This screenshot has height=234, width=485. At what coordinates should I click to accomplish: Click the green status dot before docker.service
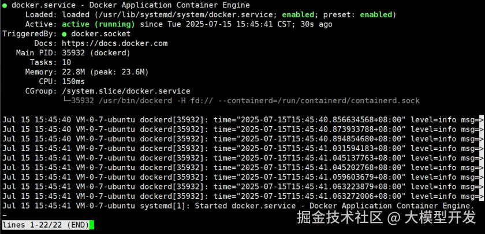(x=5, y=5)
